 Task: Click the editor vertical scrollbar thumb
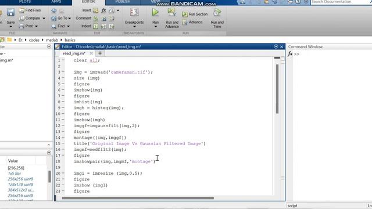pos(277,88)
